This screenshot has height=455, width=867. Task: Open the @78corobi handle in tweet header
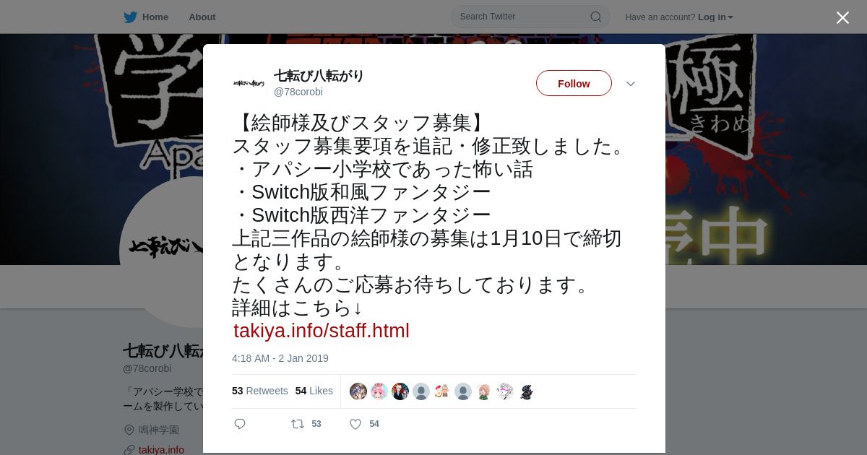[x=298, y=92]
